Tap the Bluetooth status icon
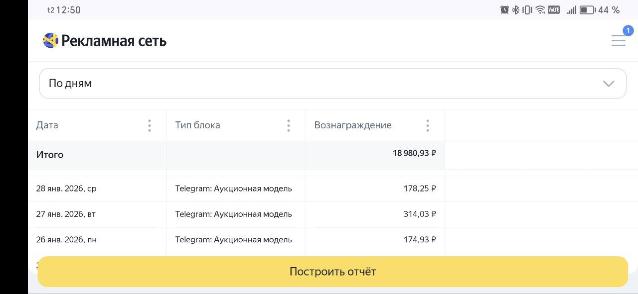Screen dimensions: 638x294 tap(516, 10)
